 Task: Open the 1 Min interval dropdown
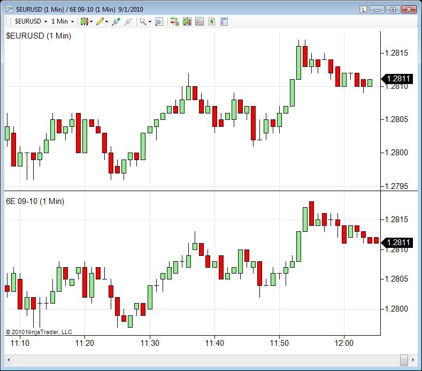(x=63, y=21)
